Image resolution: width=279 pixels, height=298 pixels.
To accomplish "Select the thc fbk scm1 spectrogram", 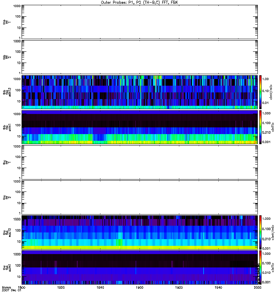I will point(139,267).
